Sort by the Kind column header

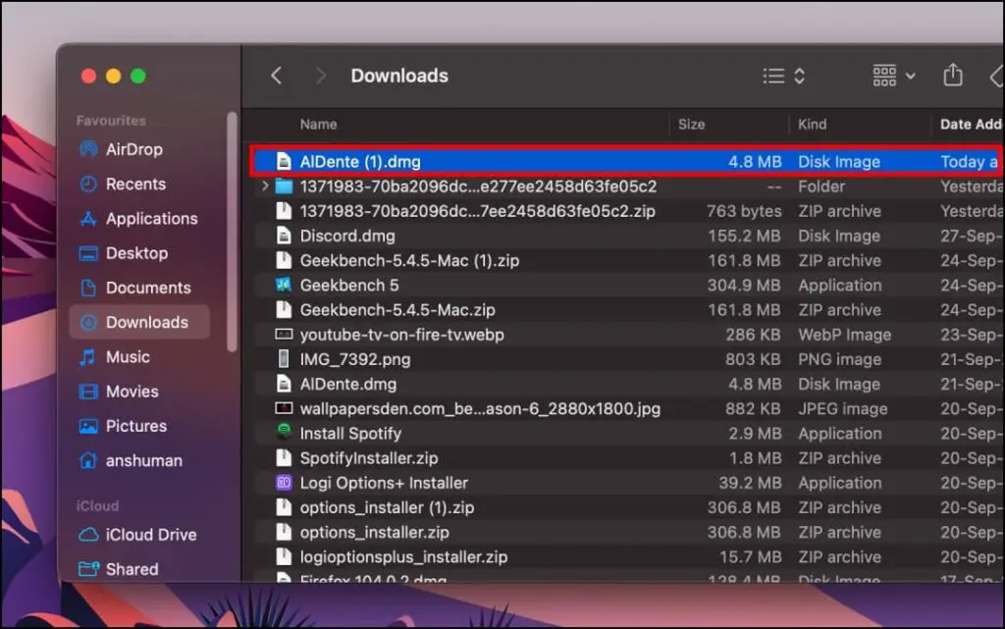pyautogui.click(x=812, y=125)
